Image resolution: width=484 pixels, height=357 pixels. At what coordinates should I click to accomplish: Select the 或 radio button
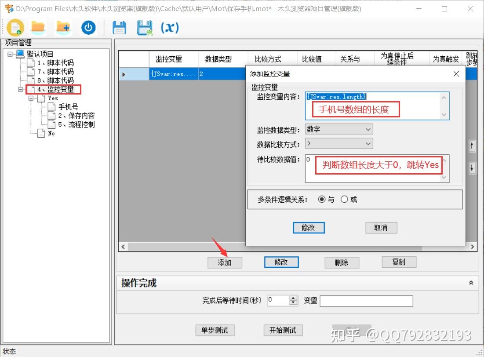pos(344,199)
